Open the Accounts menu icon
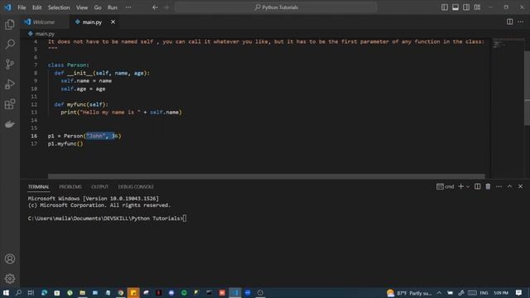 (x=10, y=259)
